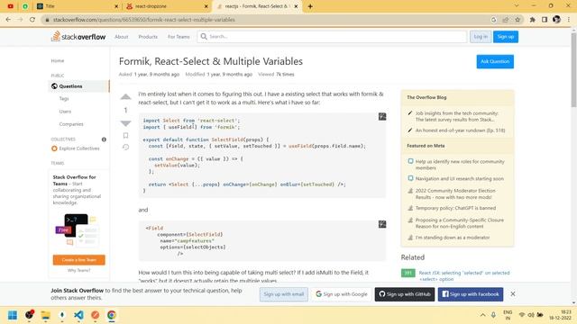Launch Visual Studio Code from the taskbar
Viewport: 577px width, 324px height.
pyautogui.click(x=78, y=315)
